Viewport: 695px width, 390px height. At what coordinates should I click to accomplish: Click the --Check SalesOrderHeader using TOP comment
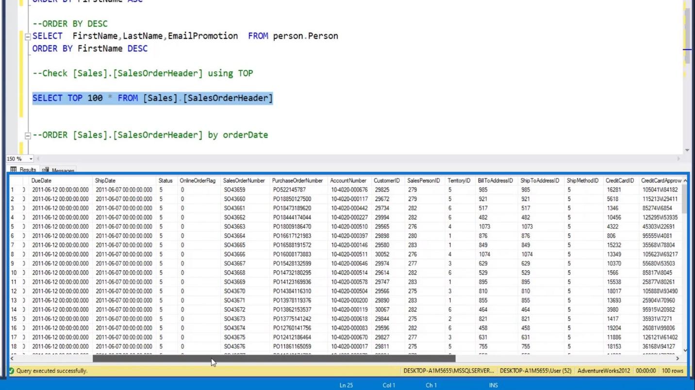pyautogui.click(x=143, y=74)
